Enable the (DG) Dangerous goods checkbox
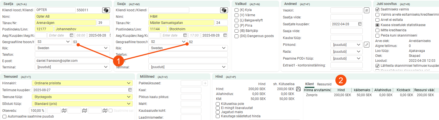The image size is (439, 120). pyautogui.click(x=236, y=36)
